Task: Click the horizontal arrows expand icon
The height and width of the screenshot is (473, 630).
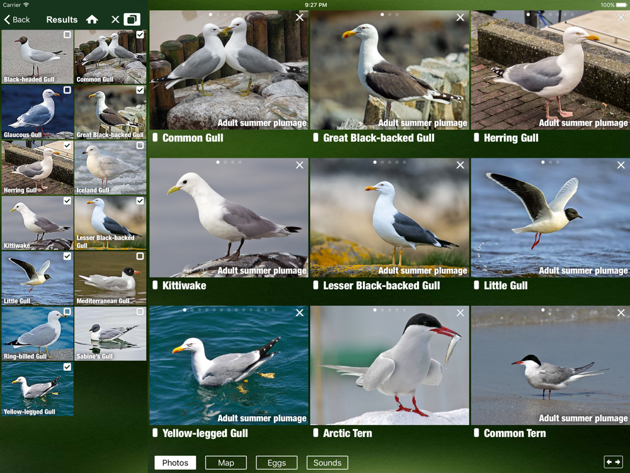Action: pos(613,462)
